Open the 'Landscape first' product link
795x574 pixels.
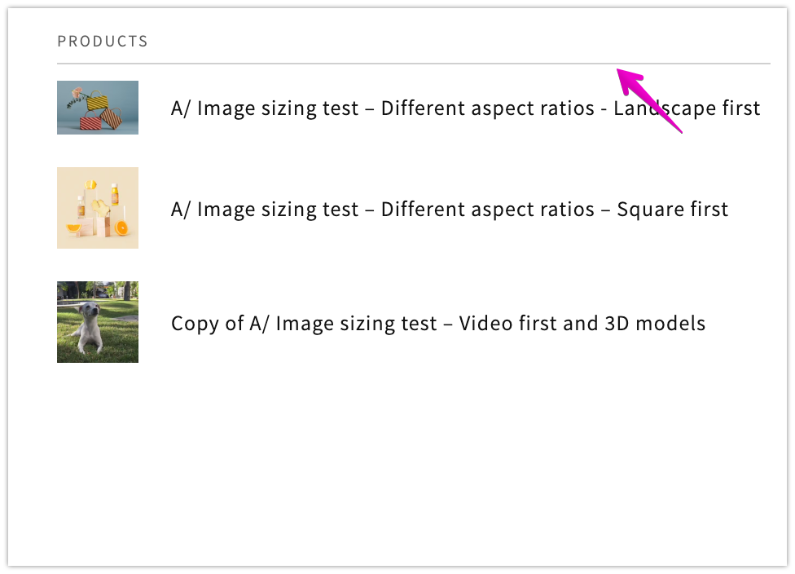pos(465,108)
